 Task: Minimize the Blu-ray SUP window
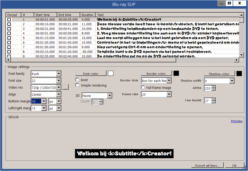click(221, 4)
